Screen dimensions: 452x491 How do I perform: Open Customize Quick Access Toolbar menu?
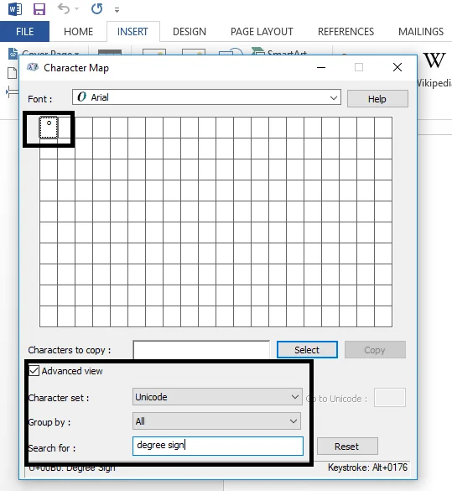pos(117,10)
